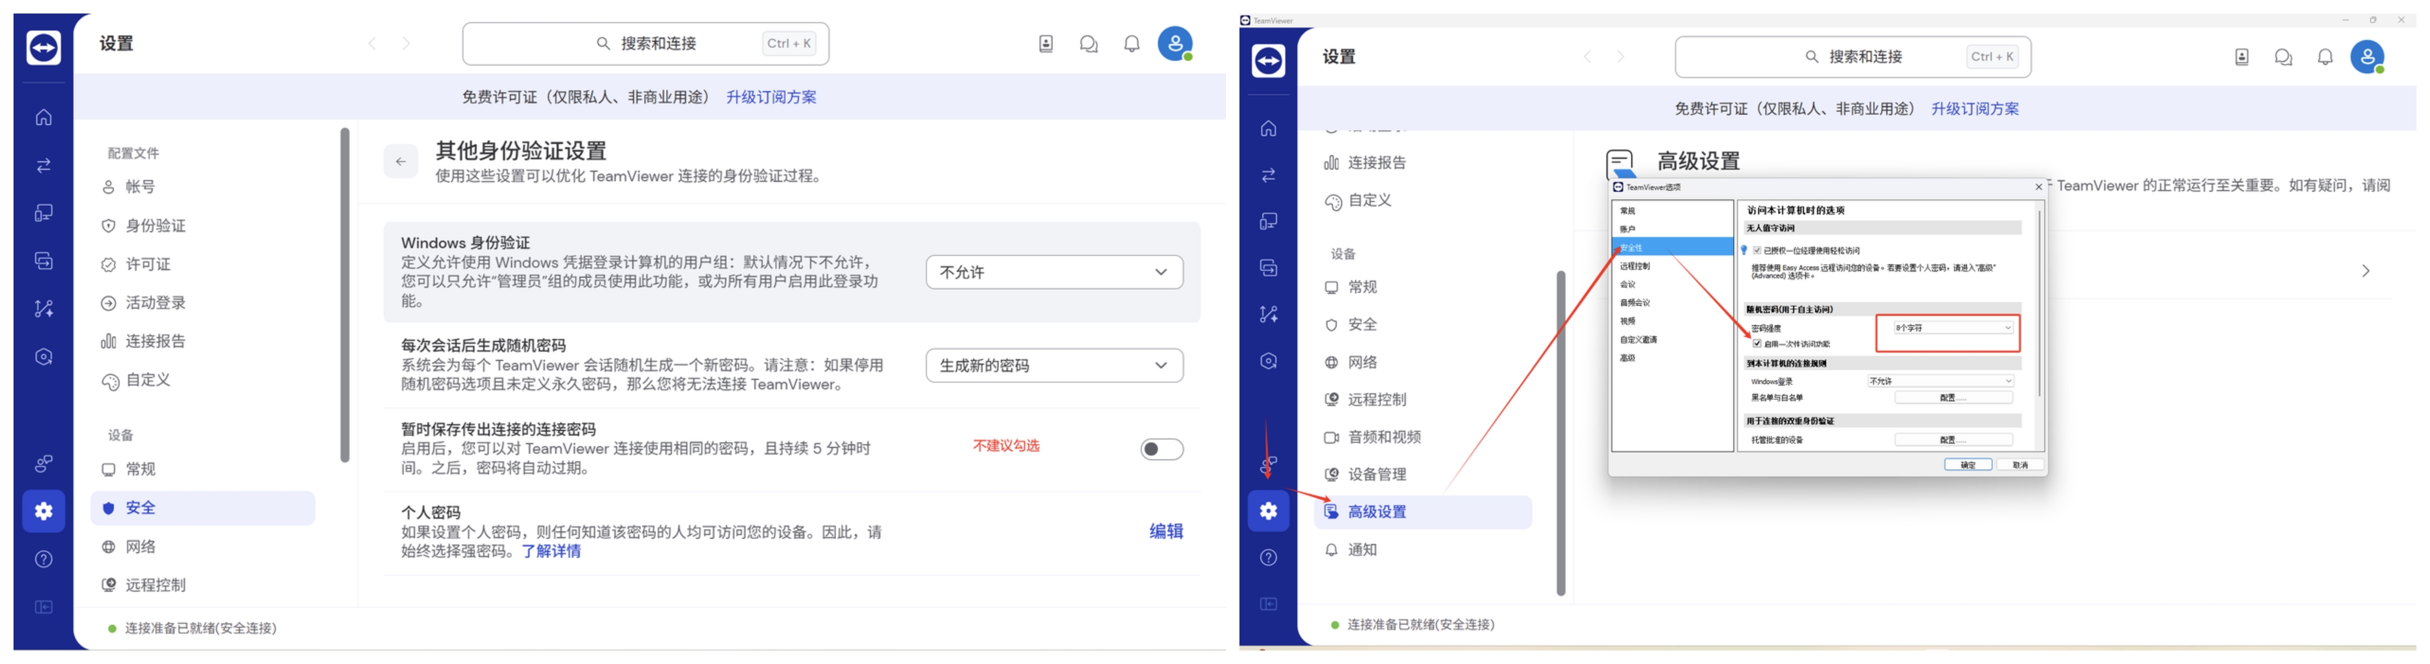
Task: Click collapse-sidebar icon at bottom of 高级设置 window
Action: [x=1269, y=604]
